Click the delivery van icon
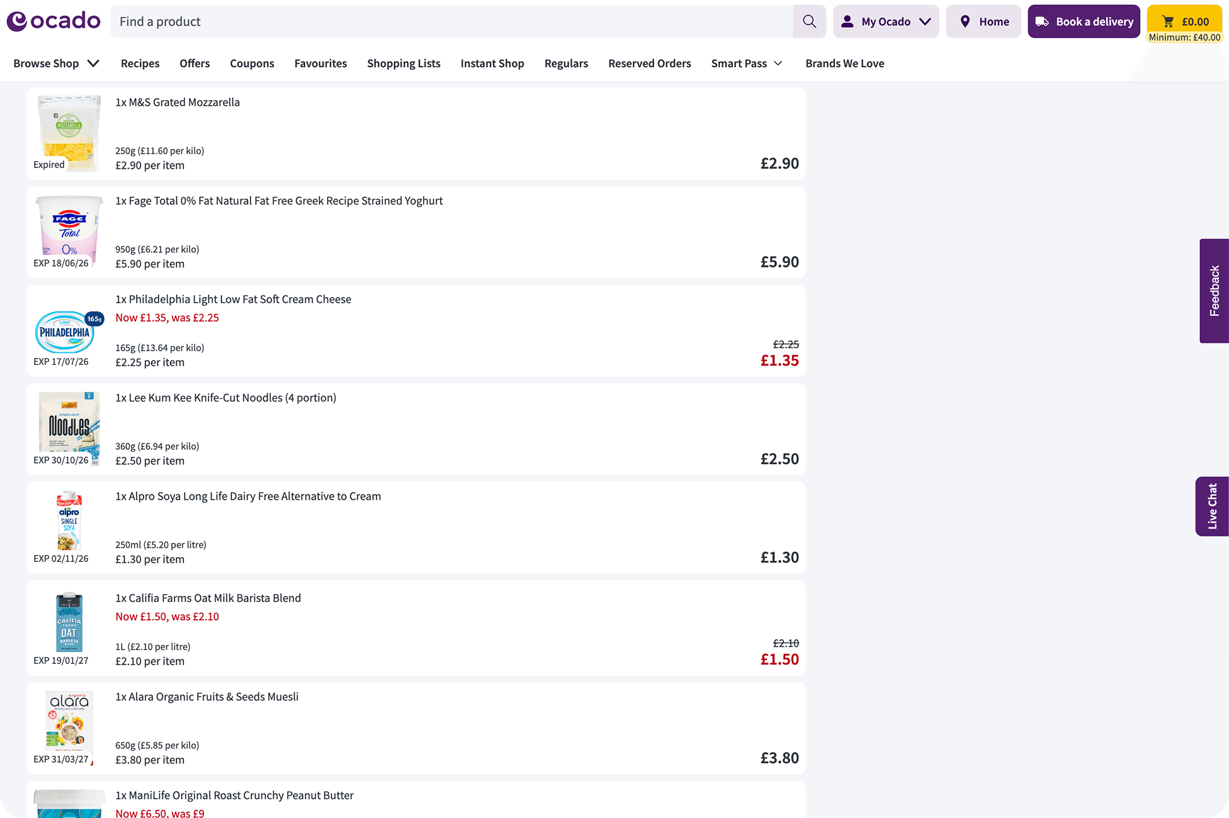 1042,21
